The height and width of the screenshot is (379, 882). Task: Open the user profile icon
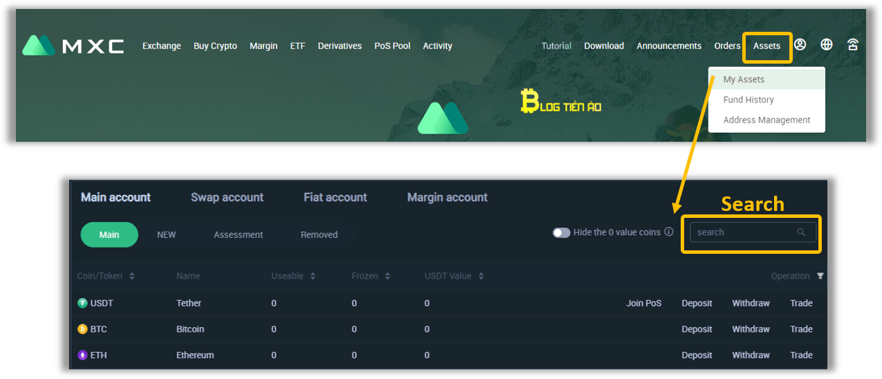click(800, 45)
